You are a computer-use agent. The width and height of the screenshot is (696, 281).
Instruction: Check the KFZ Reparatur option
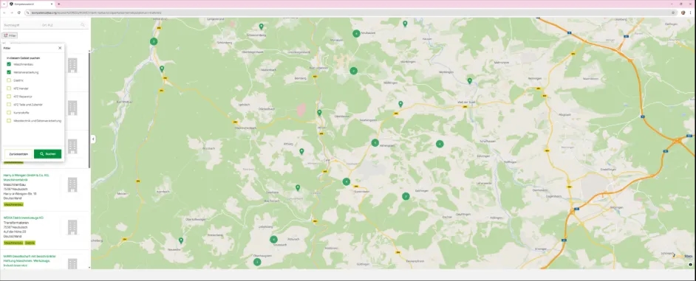coord(9,96)
